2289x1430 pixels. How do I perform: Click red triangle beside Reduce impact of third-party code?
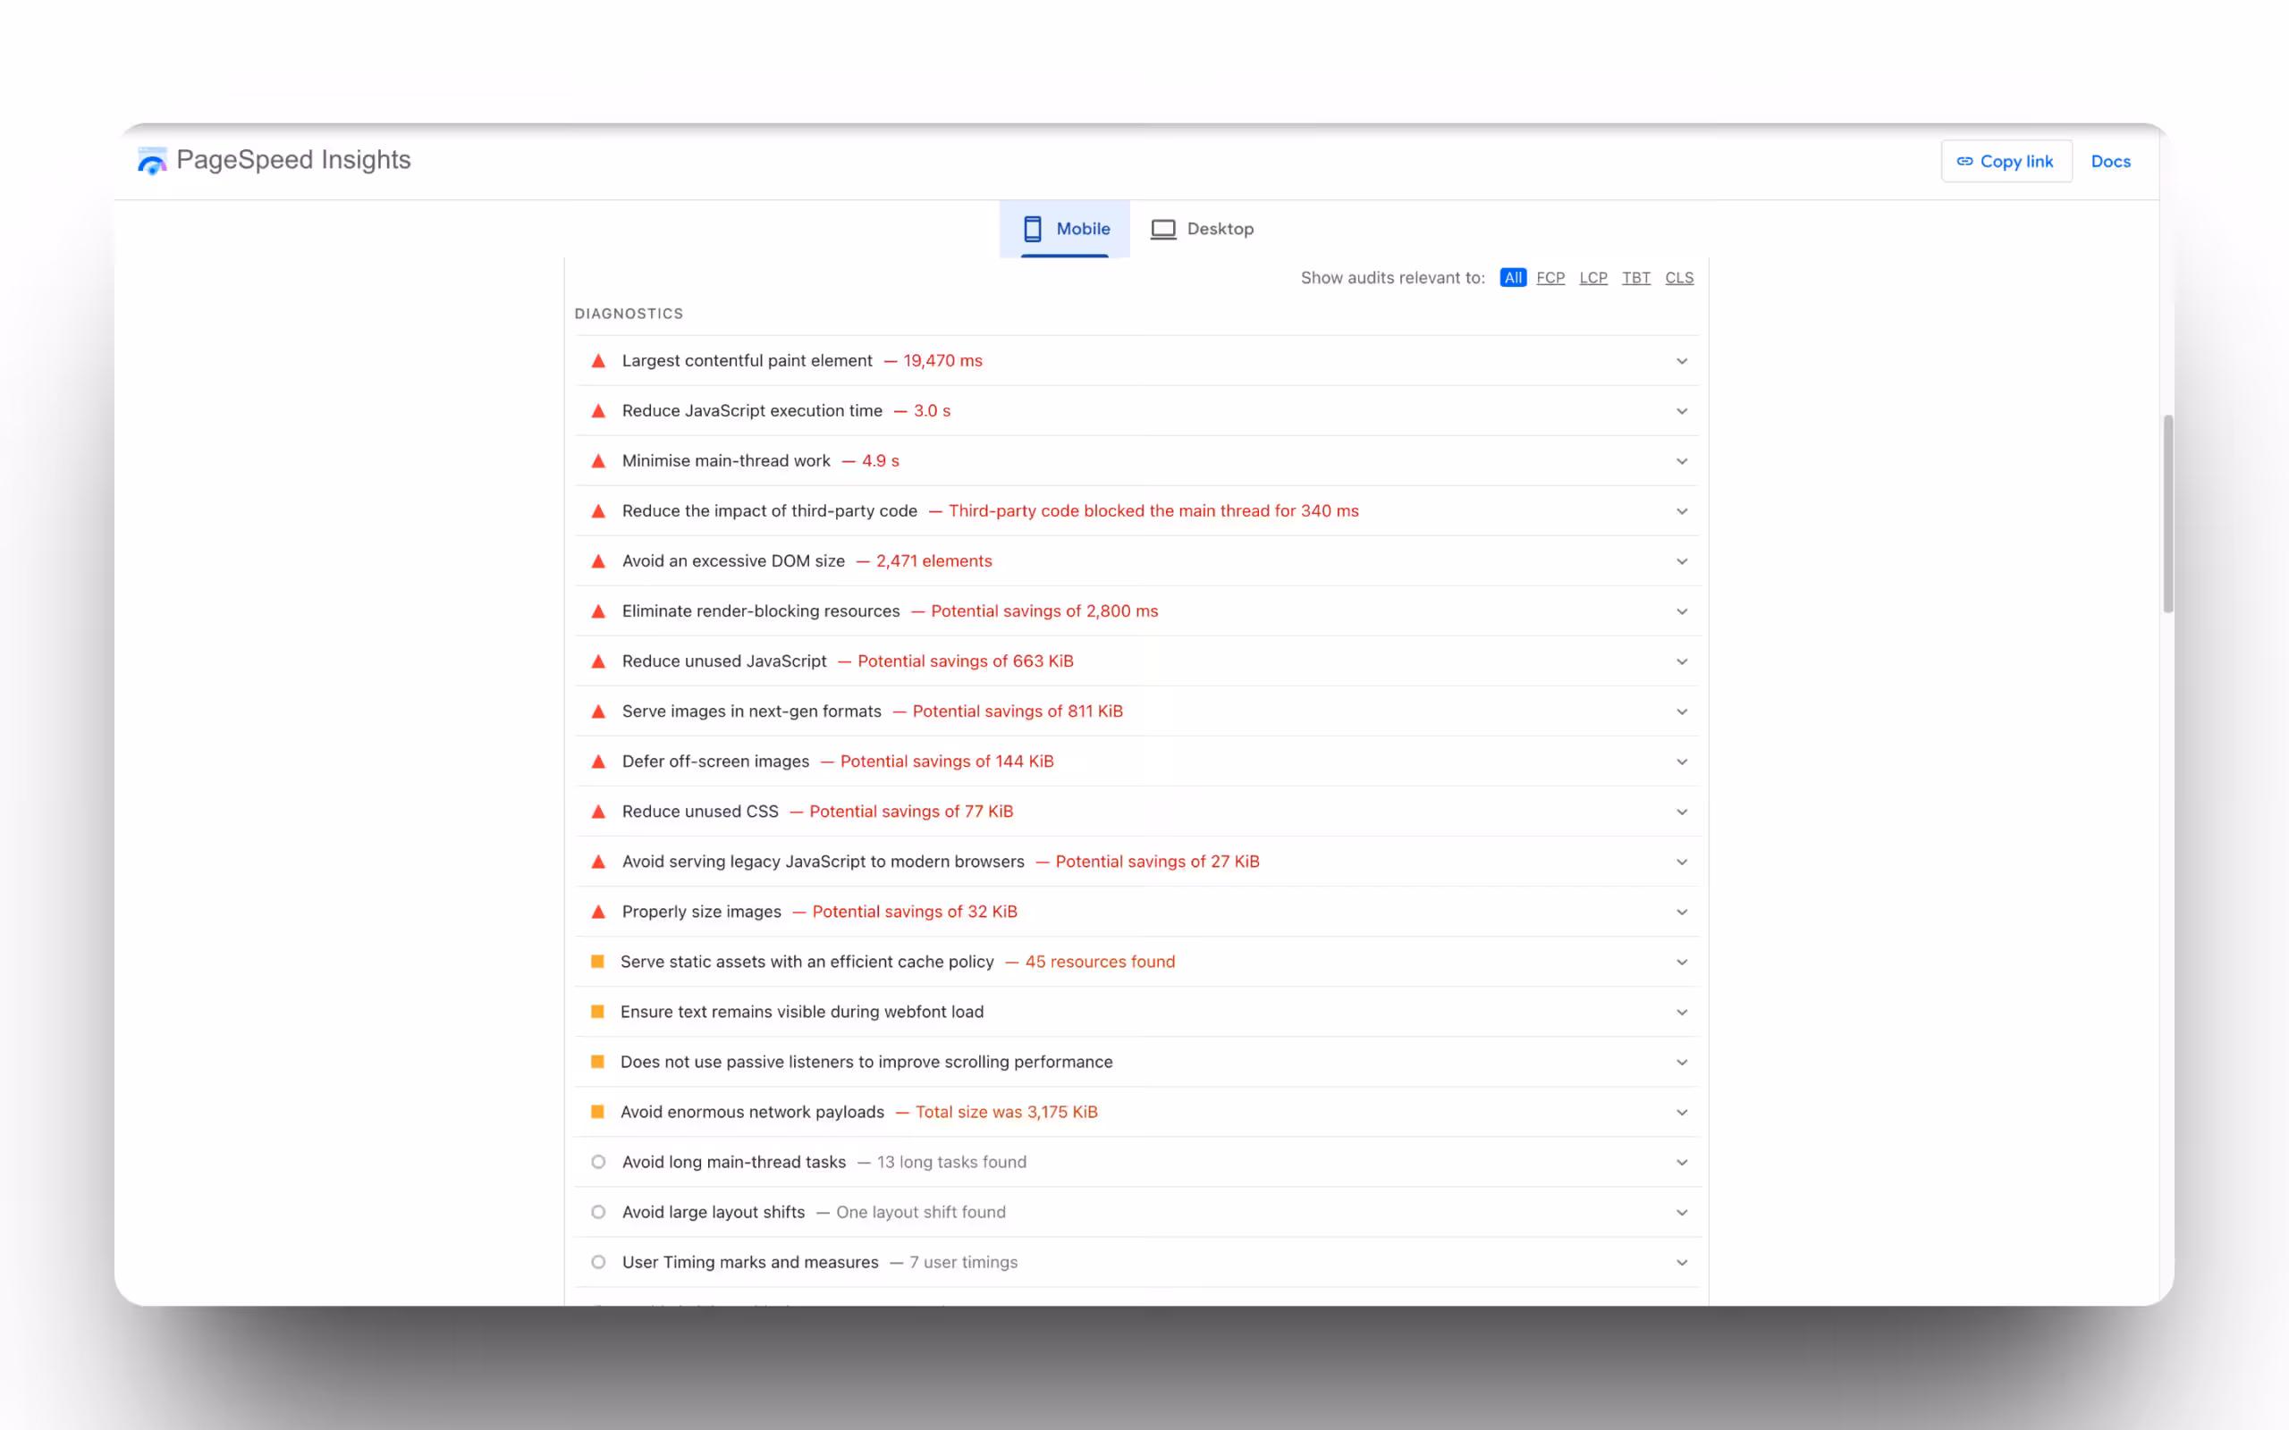click(x=598, y=511)
